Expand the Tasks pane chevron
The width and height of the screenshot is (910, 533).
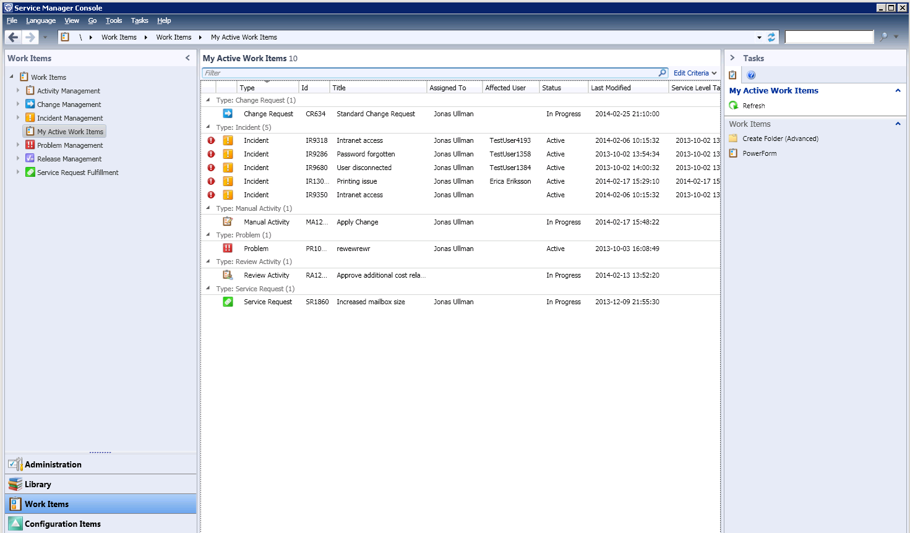click(x=732, y=58)
